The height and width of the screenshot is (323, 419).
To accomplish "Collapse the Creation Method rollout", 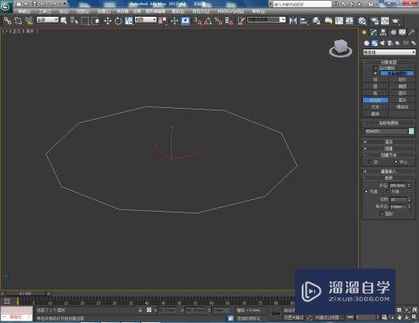I will [x=389, y=155].
